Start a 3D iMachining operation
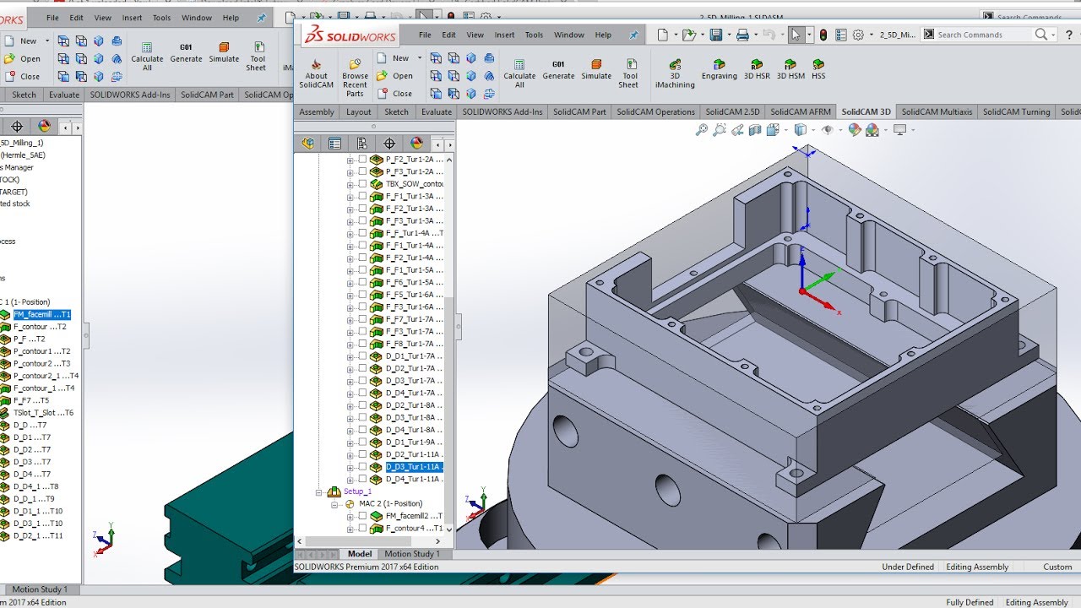This screenshot has width=1081, height=608. [675, 73]
